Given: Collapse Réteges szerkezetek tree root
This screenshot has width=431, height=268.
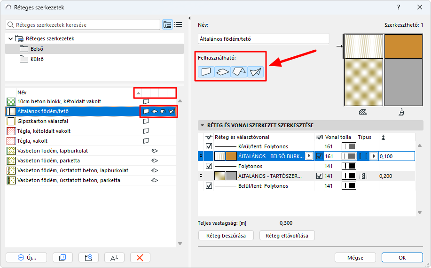Looking at the screenshot, I should tap(10, 38).
